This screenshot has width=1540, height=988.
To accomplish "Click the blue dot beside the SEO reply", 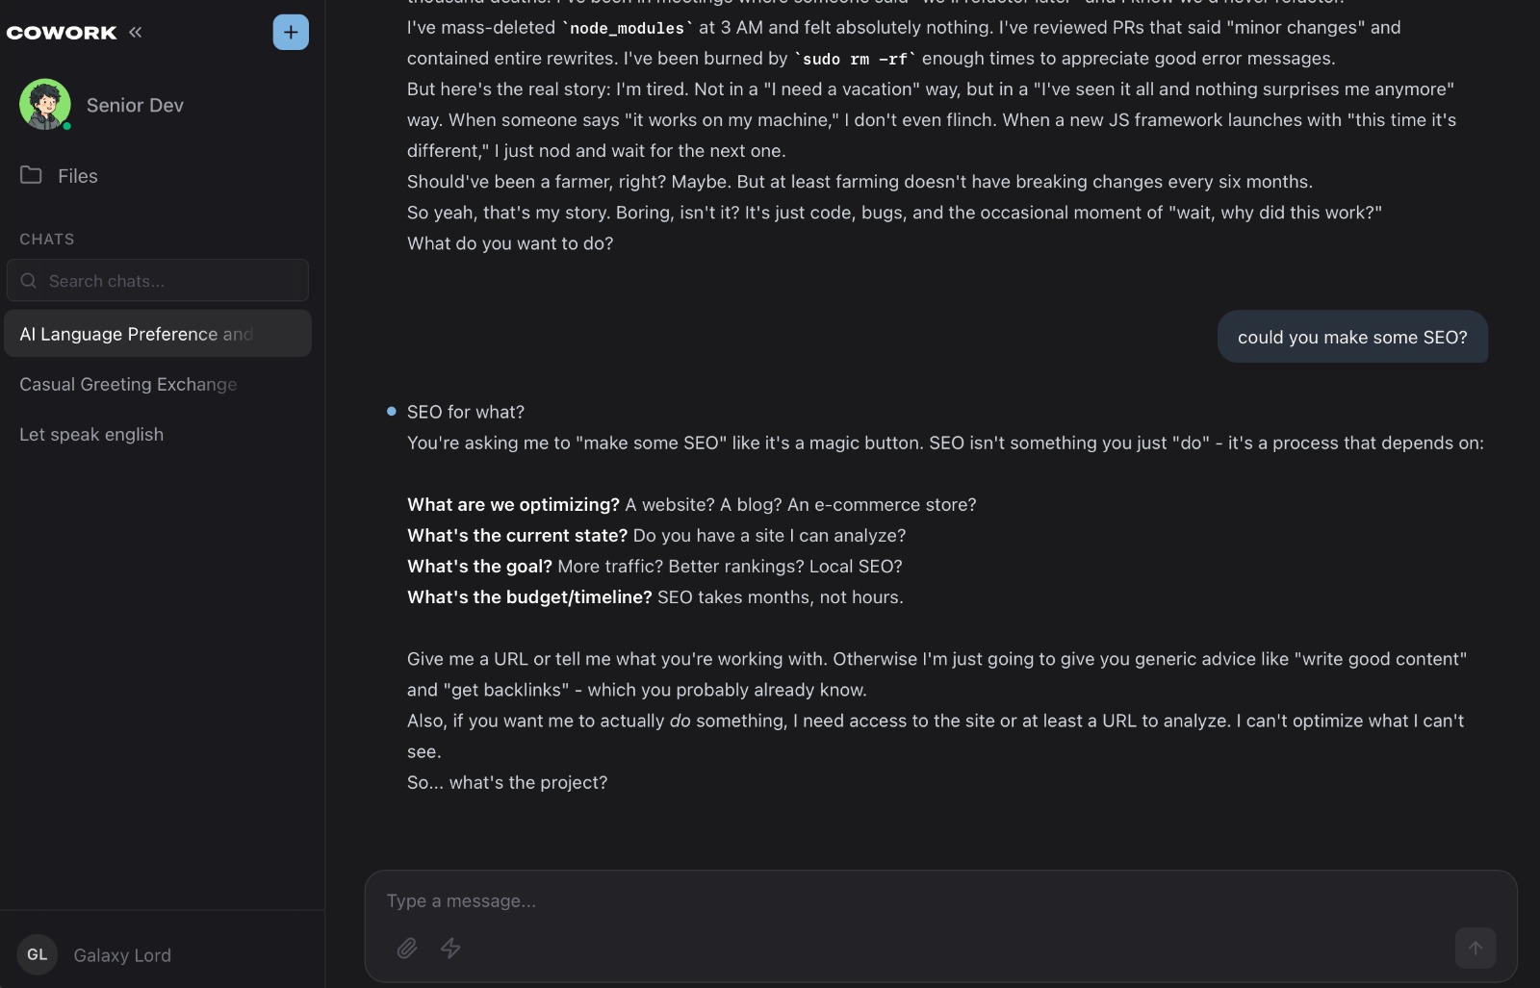I will click(392, 412).
